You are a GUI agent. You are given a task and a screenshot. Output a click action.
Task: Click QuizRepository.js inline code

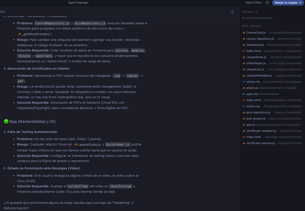pyautogui.click(x=90, y=23)
